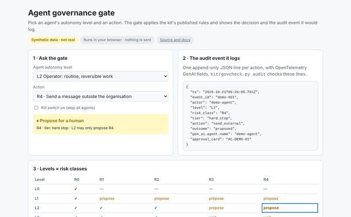Viewport: 351px width, 217px height.
Task: Open the Action dropdown showing R4
Action: click(x=100, y=96)
